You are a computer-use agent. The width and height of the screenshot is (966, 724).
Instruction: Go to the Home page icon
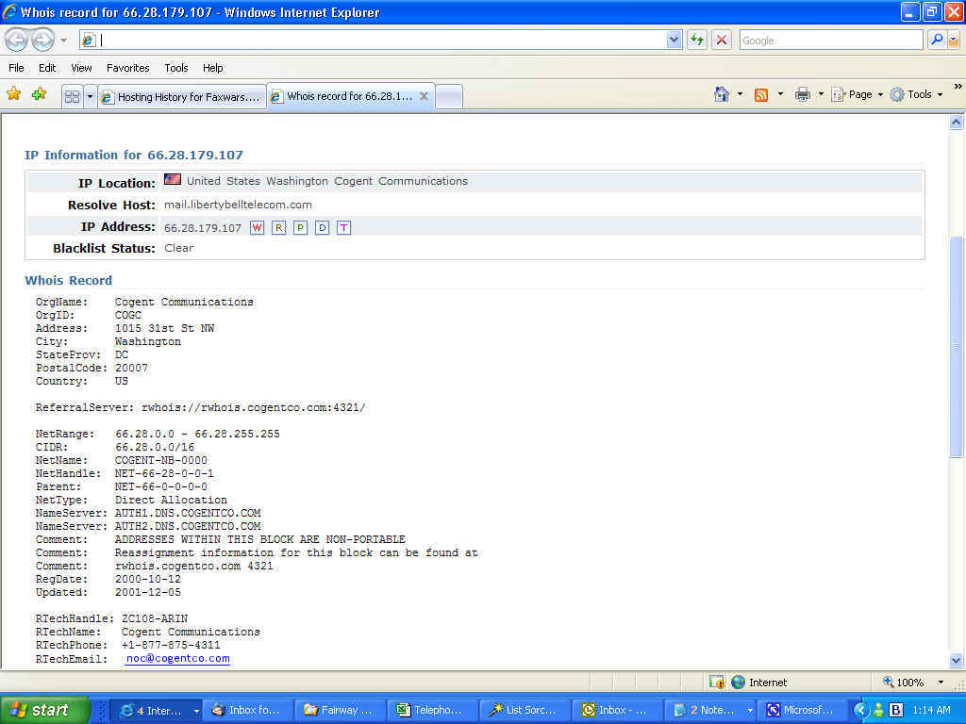[722, 94]
